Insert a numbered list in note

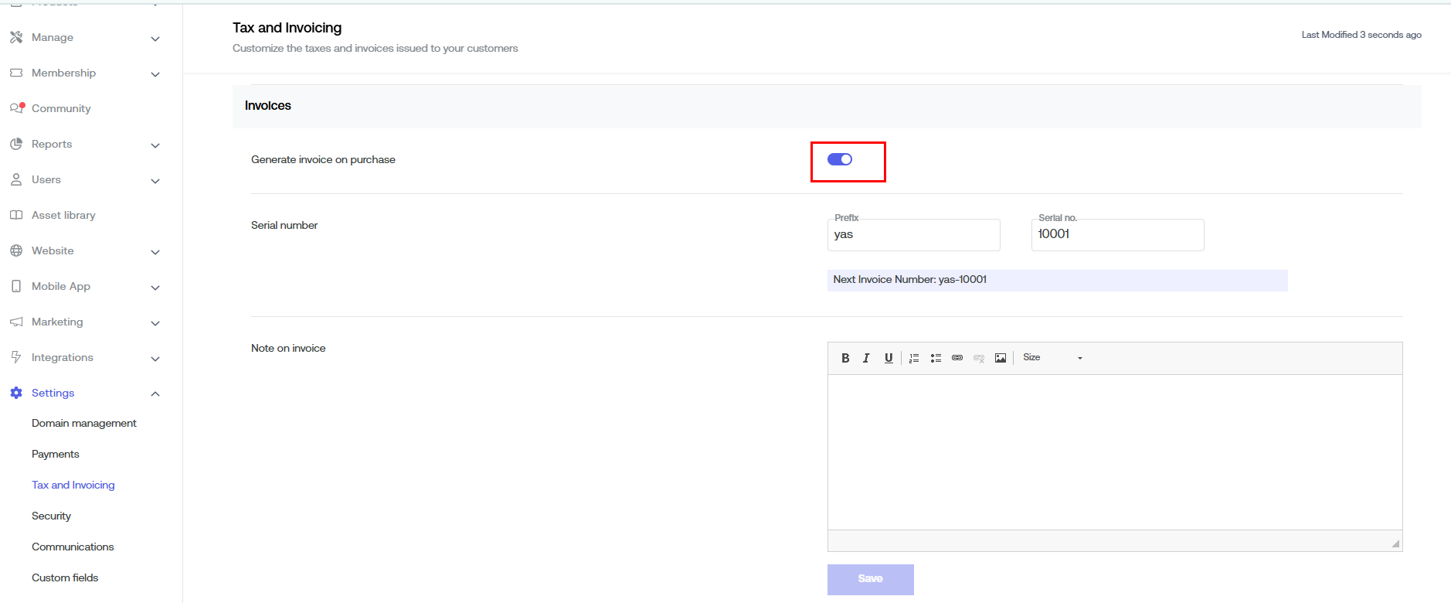(x=914, y=358)
